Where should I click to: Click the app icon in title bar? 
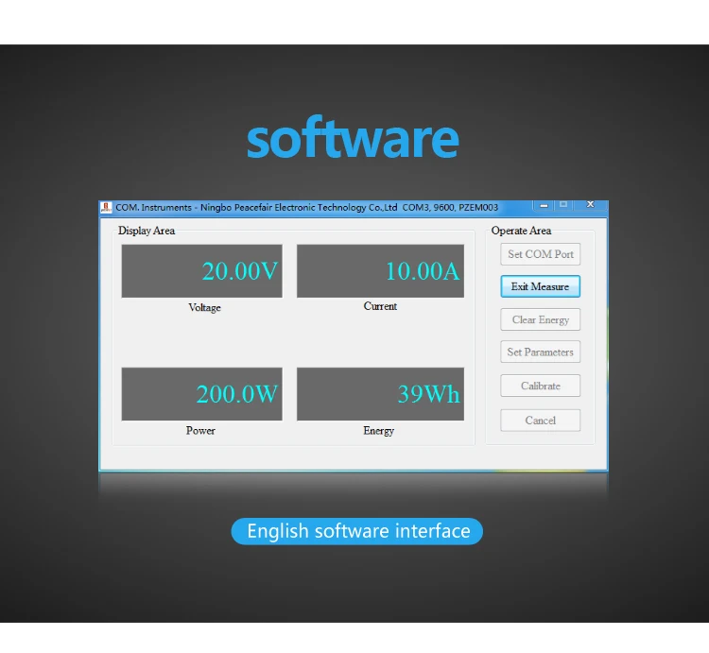pyautogui.click(x=107, y=207)
